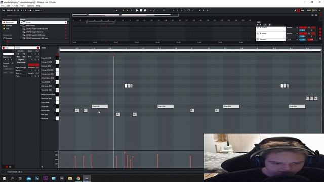Select the Sounds category in the browser
The height and width of the screenshot is (182, 324).
pos(9,38)
